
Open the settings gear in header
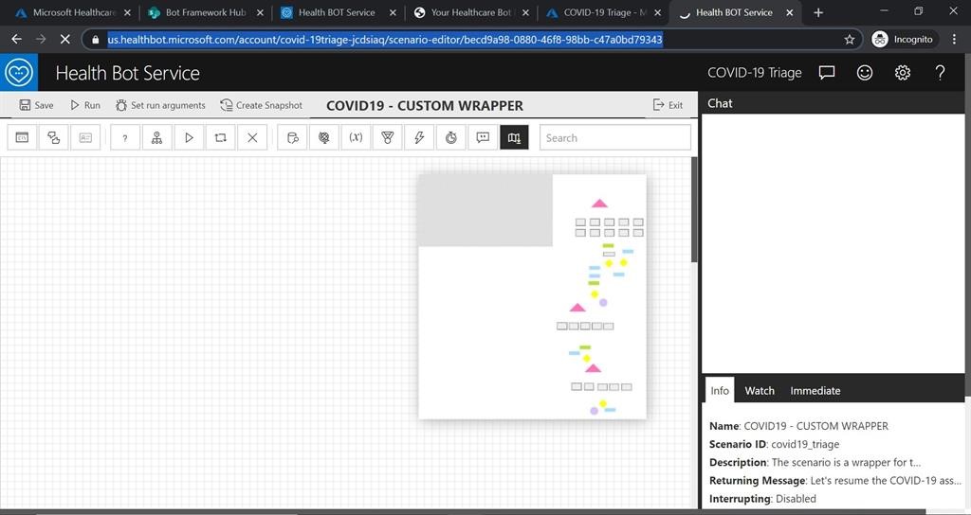tap(903, 73)
